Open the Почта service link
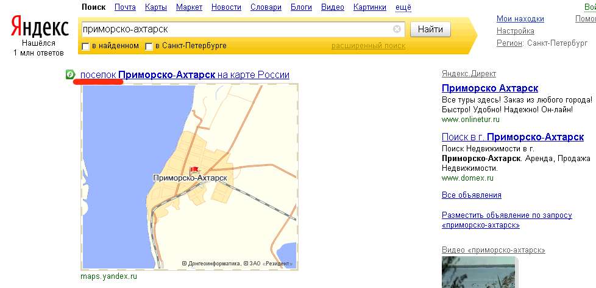The width and height of the screenshot is (596, 288). tap(125, 7)
